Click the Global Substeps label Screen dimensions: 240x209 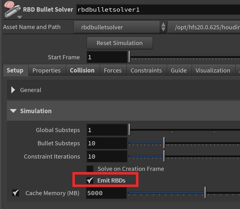pyautogui.click(x=58, y=130)
